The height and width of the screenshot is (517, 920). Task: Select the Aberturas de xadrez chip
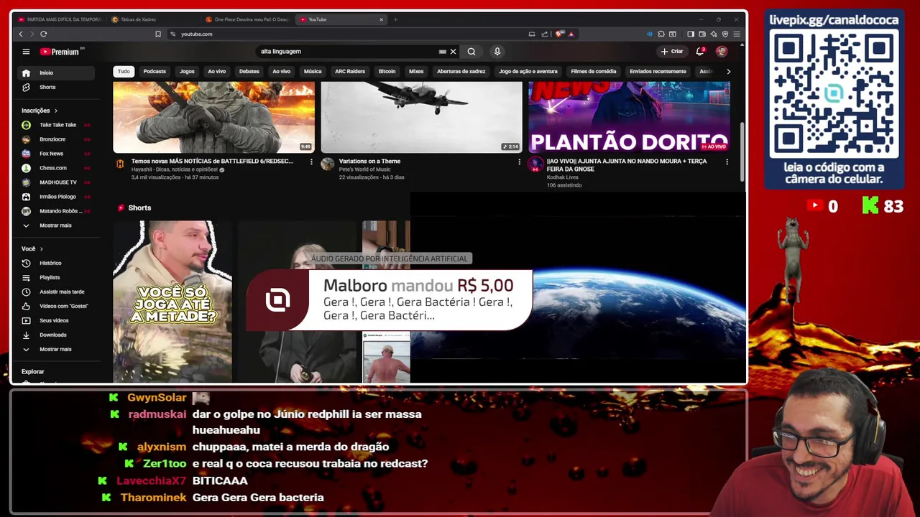461,71
